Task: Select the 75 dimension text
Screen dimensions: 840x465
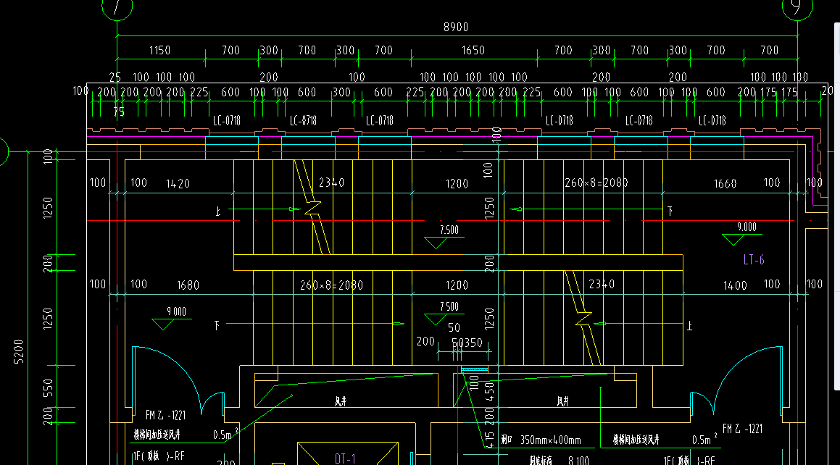Action: click(119, 112)
